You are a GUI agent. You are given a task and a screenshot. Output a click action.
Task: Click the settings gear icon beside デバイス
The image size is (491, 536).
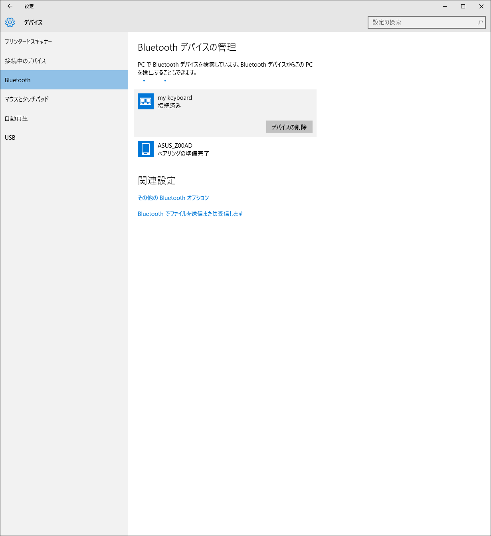pyautogui.click(x=10, y=22)
